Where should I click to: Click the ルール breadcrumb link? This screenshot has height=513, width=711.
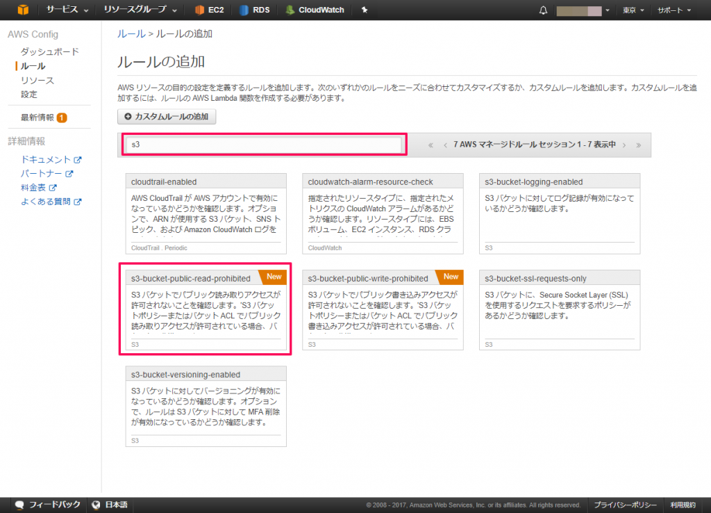coord(131,34)
